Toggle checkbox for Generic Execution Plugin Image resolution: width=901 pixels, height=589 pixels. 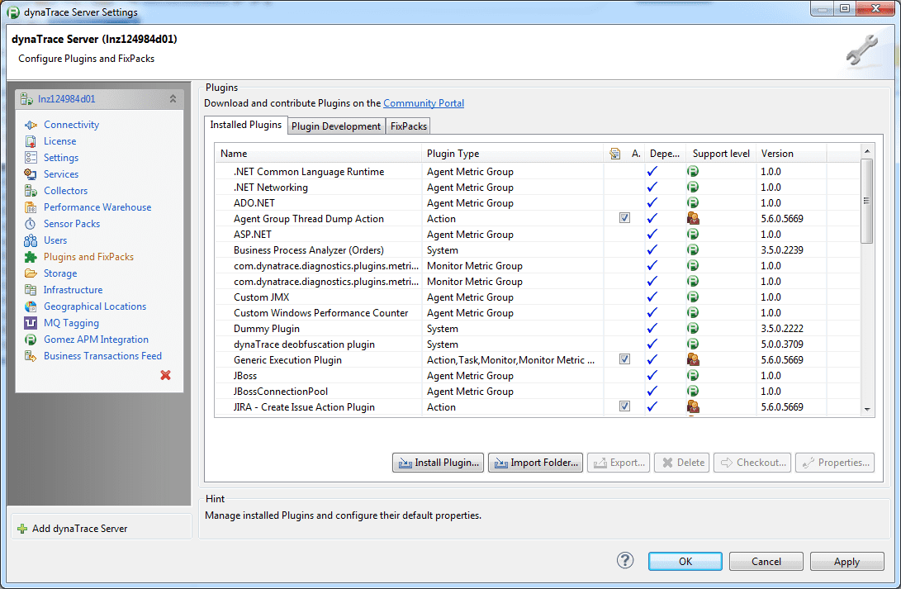pyautogui.click(x=624, y=359)
